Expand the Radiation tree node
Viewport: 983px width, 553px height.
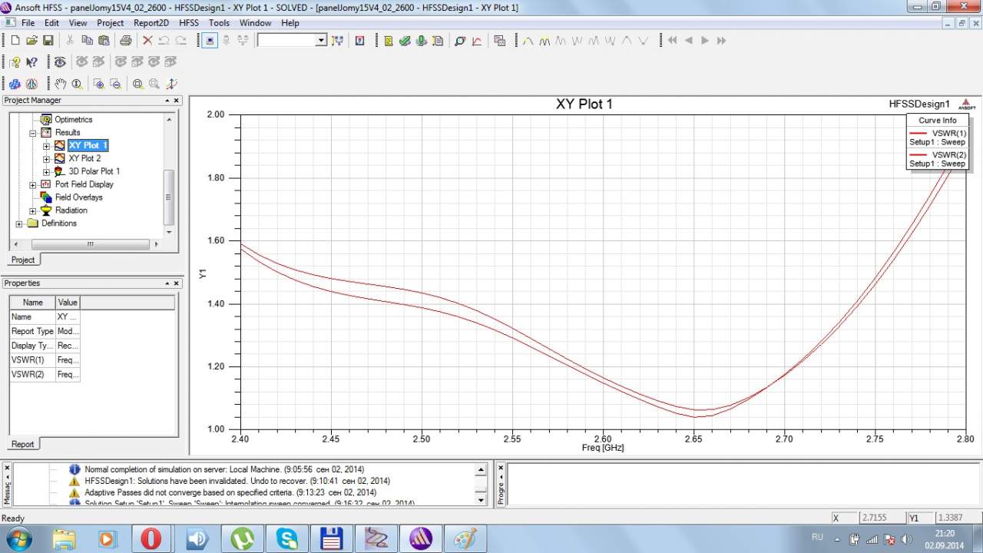point(33,210)
